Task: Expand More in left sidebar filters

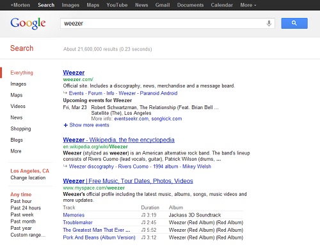Action: coord(16,151)
